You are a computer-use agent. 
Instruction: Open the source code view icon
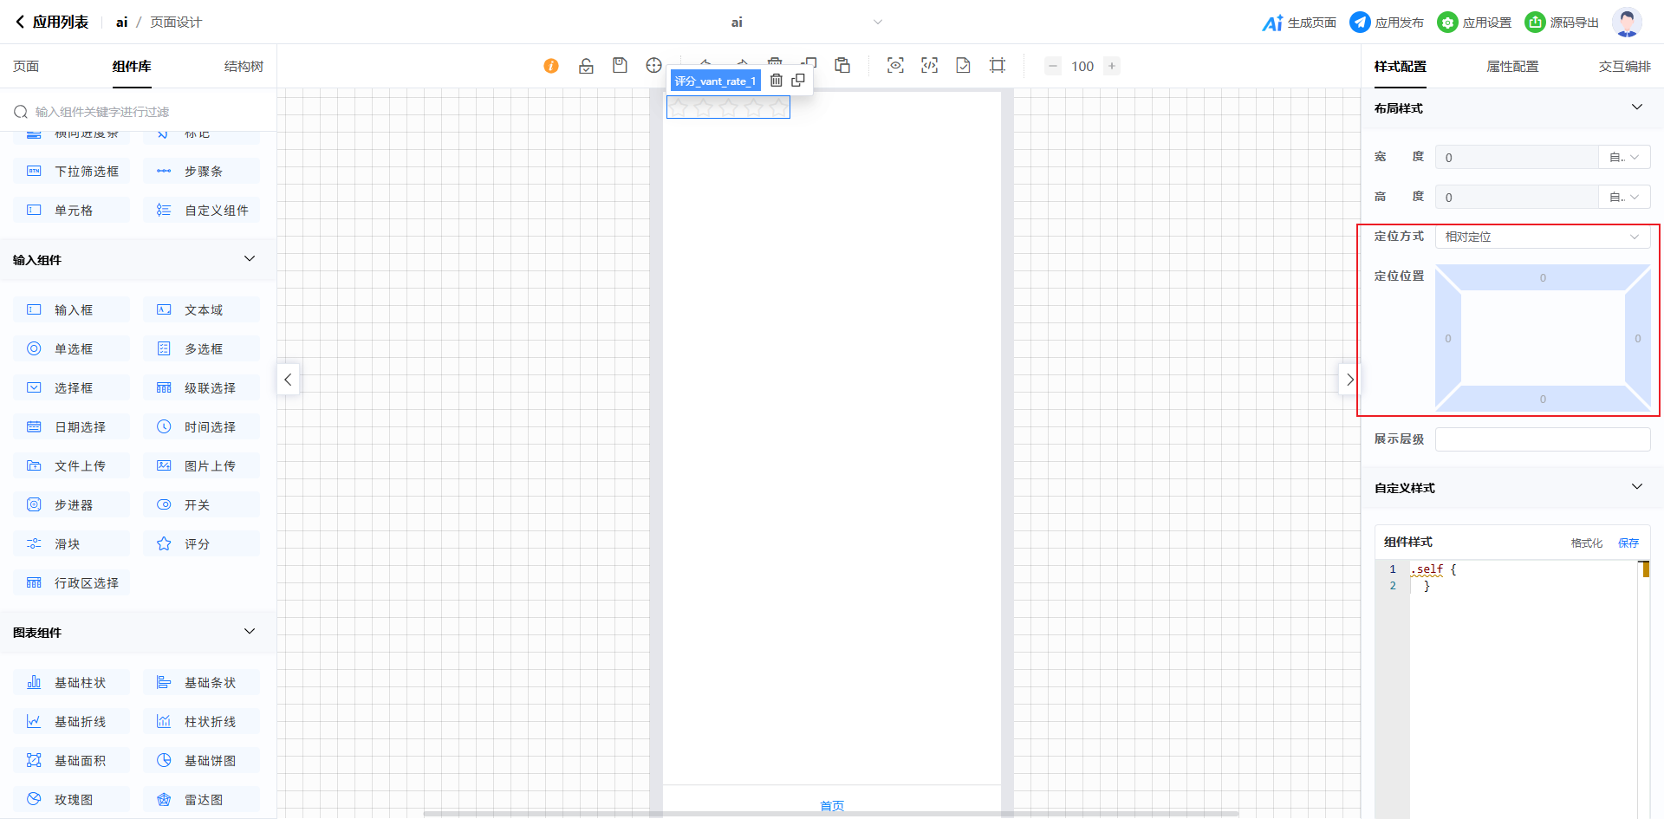929,66
